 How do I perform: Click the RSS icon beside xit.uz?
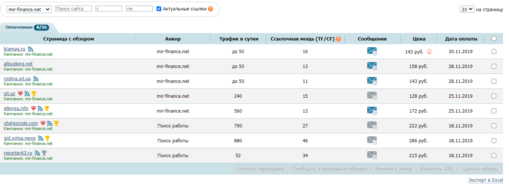tap(27, 94)
